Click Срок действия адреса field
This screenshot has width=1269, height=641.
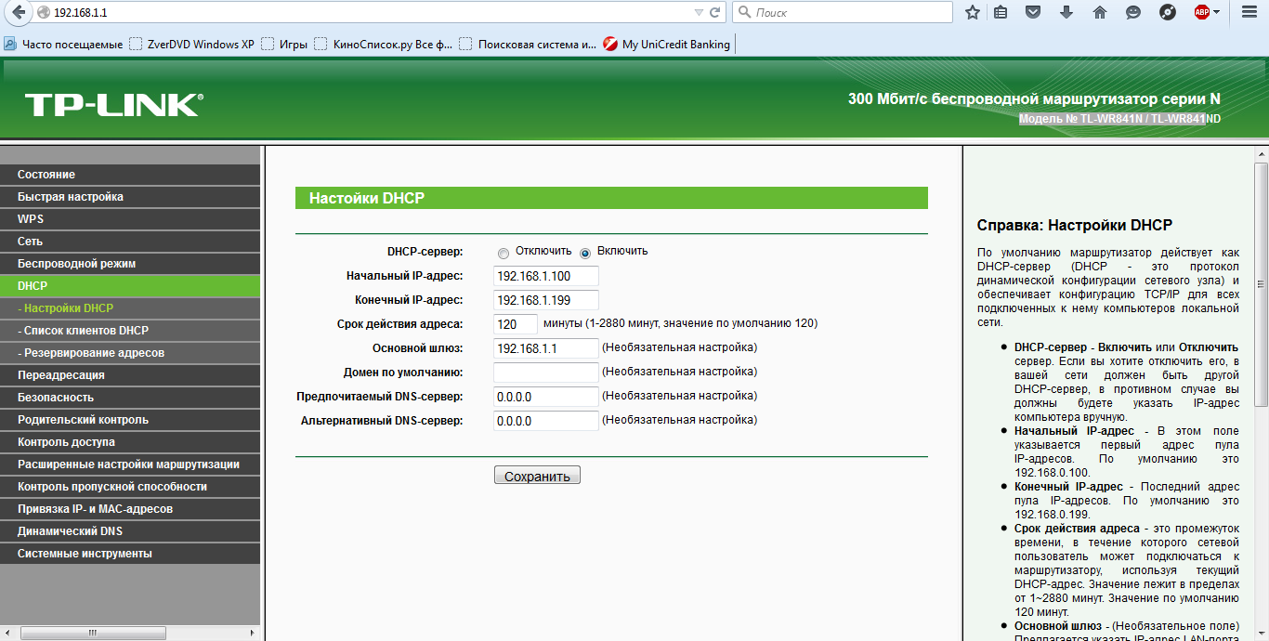click(516, 324)
